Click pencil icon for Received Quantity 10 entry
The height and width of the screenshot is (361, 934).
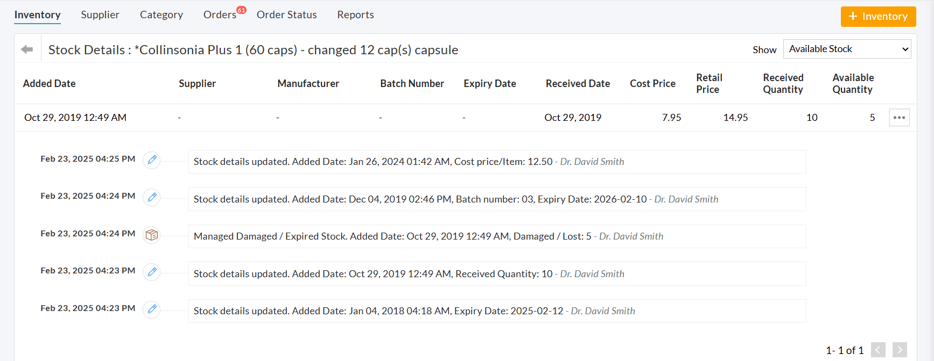pos(152,272)
